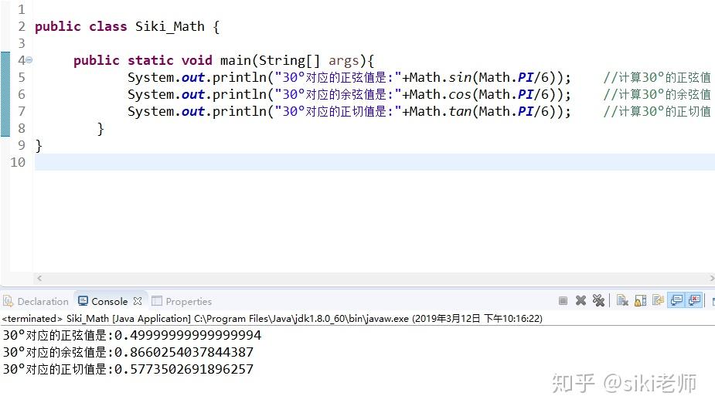Image resolution: width=715 pixels, height=413 pixels.
Task: Click the Remove All Terminated Launches icon
Action: (598, 300)
